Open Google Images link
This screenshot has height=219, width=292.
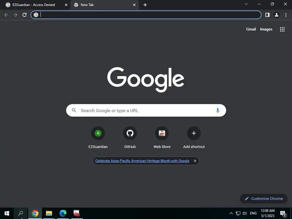click(x=266, y=29)
